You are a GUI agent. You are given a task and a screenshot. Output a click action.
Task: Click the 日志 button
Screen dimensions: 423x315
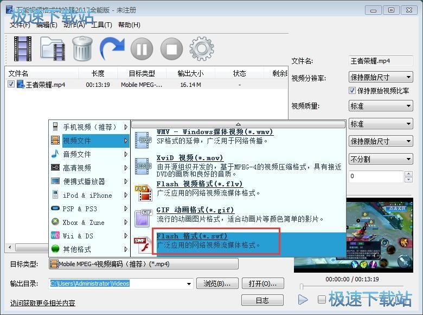[262, 300]
